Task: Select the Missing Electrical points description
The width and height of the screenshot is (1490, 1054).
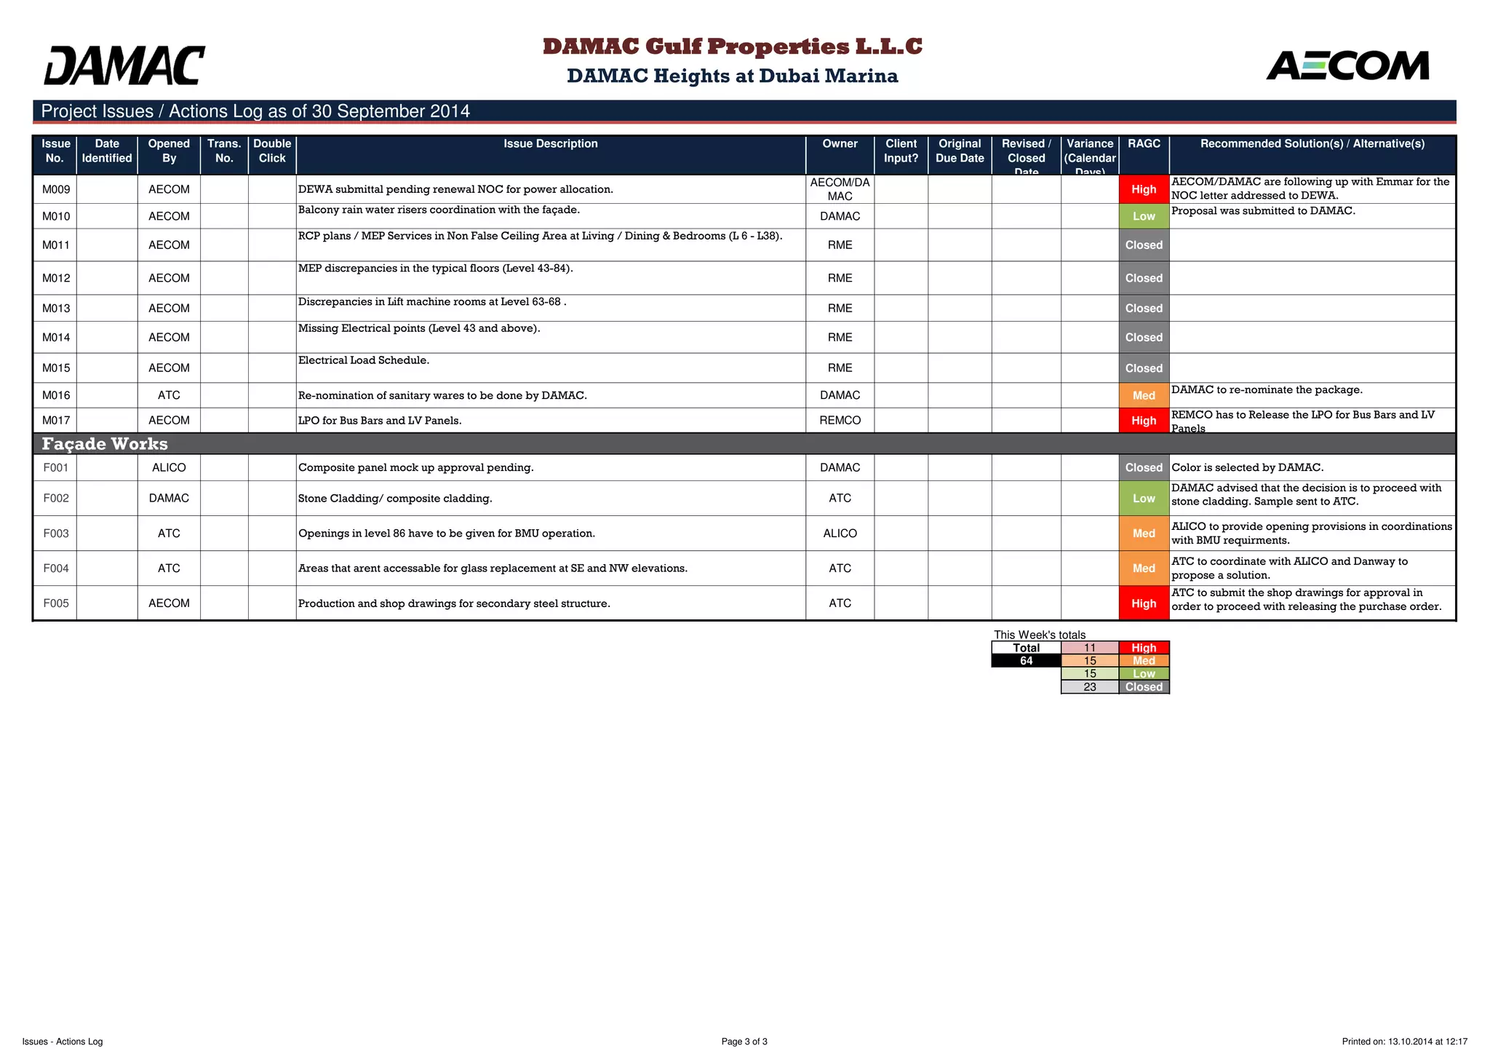Action: coord(419,328)
